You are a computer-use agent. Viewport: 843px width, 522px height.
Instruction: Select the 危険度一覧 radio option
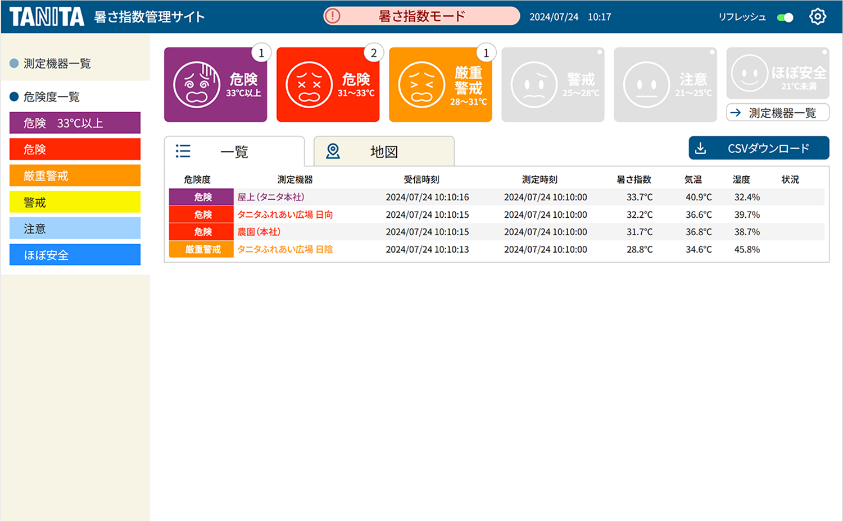pyautogui.click(x=13, y=97)
